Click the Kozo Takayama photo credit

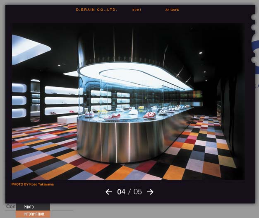coord(33,184)
